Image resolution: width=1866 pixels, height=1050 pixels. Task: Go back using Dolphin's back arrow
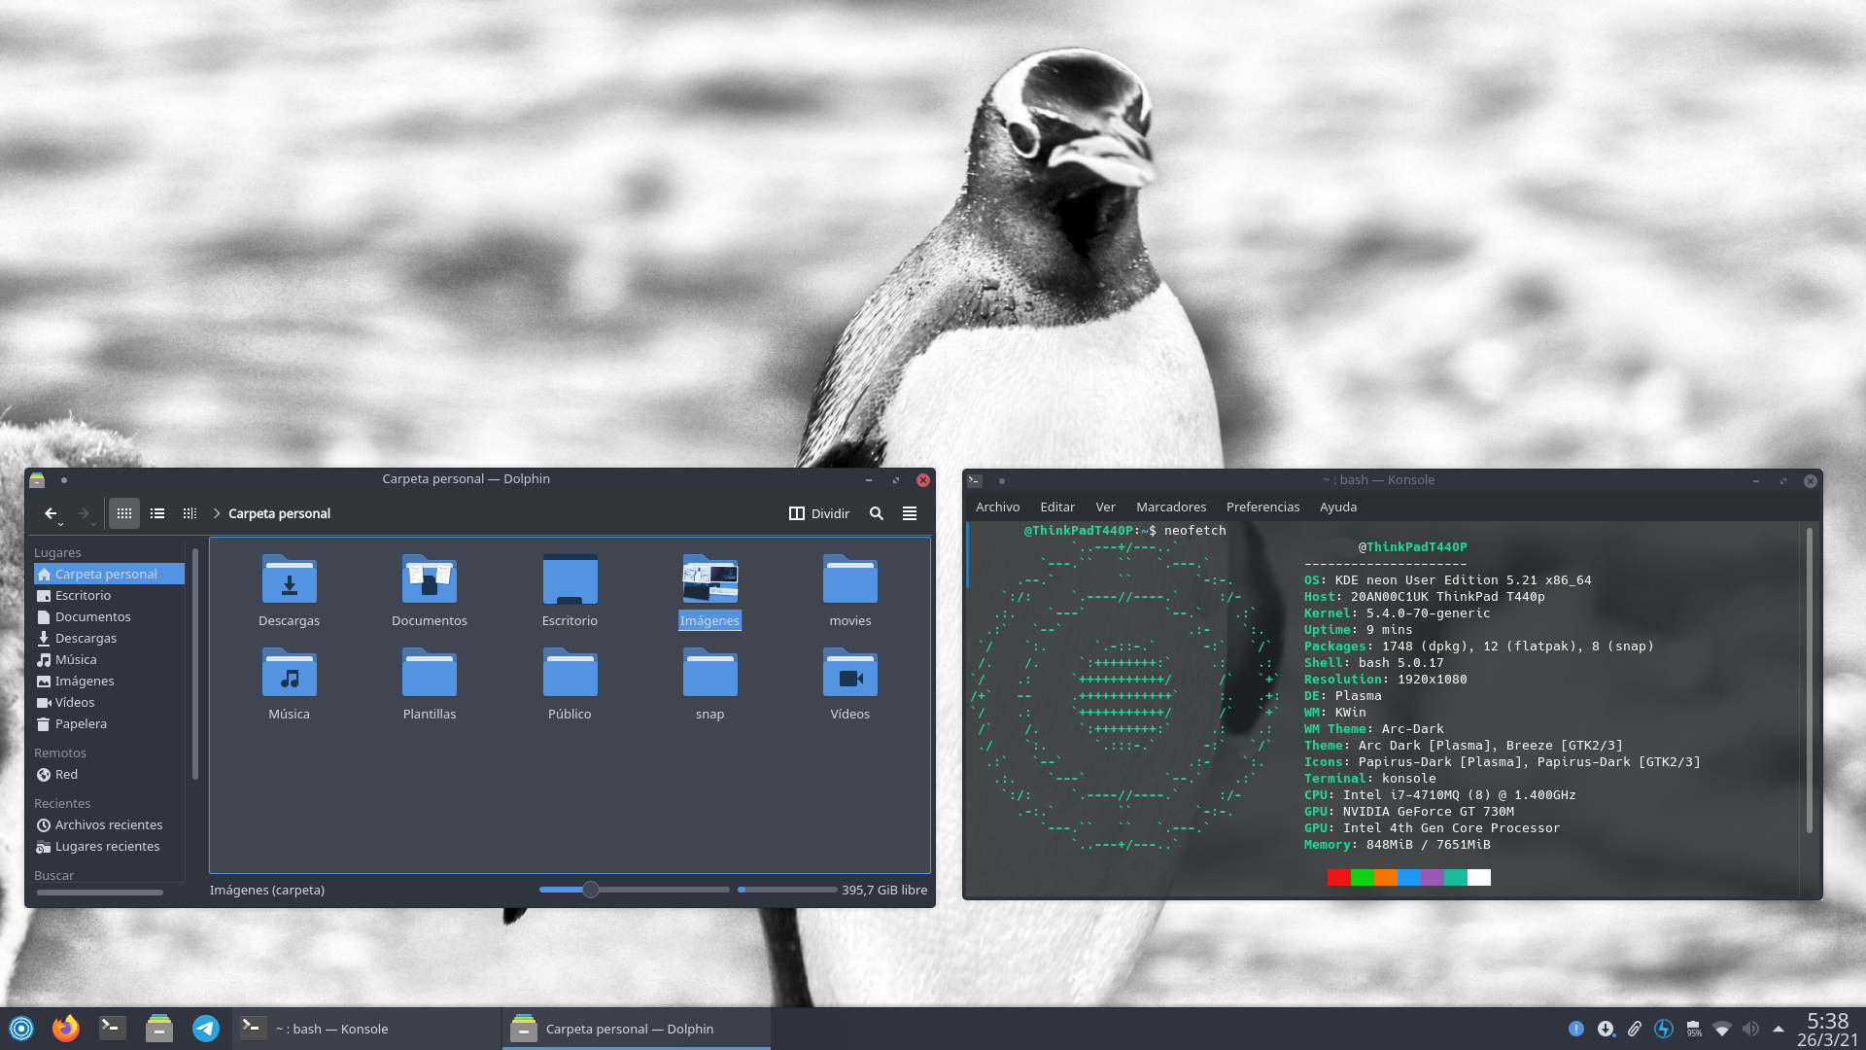51,513
